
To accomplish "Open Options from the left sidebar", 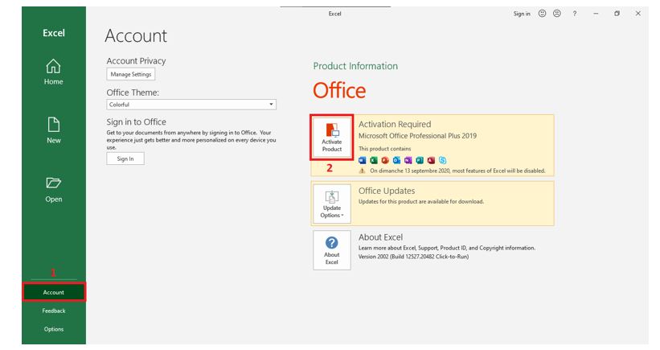I will 53,329.
